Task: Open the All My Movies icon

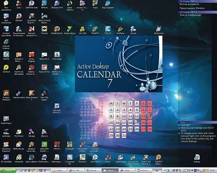Action: coord(19,146)
